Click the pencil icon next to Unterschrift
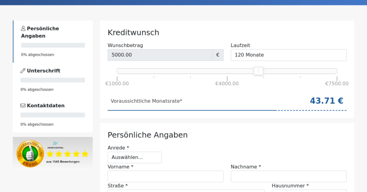 tap(23, 71)
